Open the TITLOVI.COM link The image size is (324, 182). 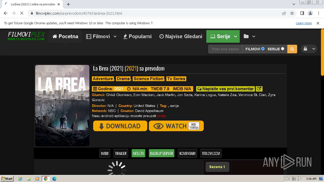click(211, 153)
